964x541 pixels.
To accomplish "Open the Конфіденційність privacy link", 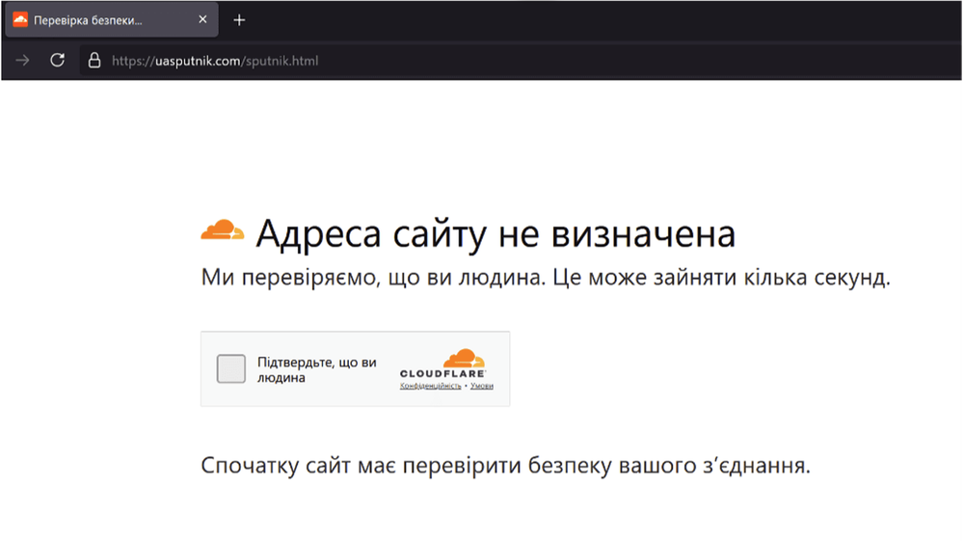I will (x=430, y=386).
